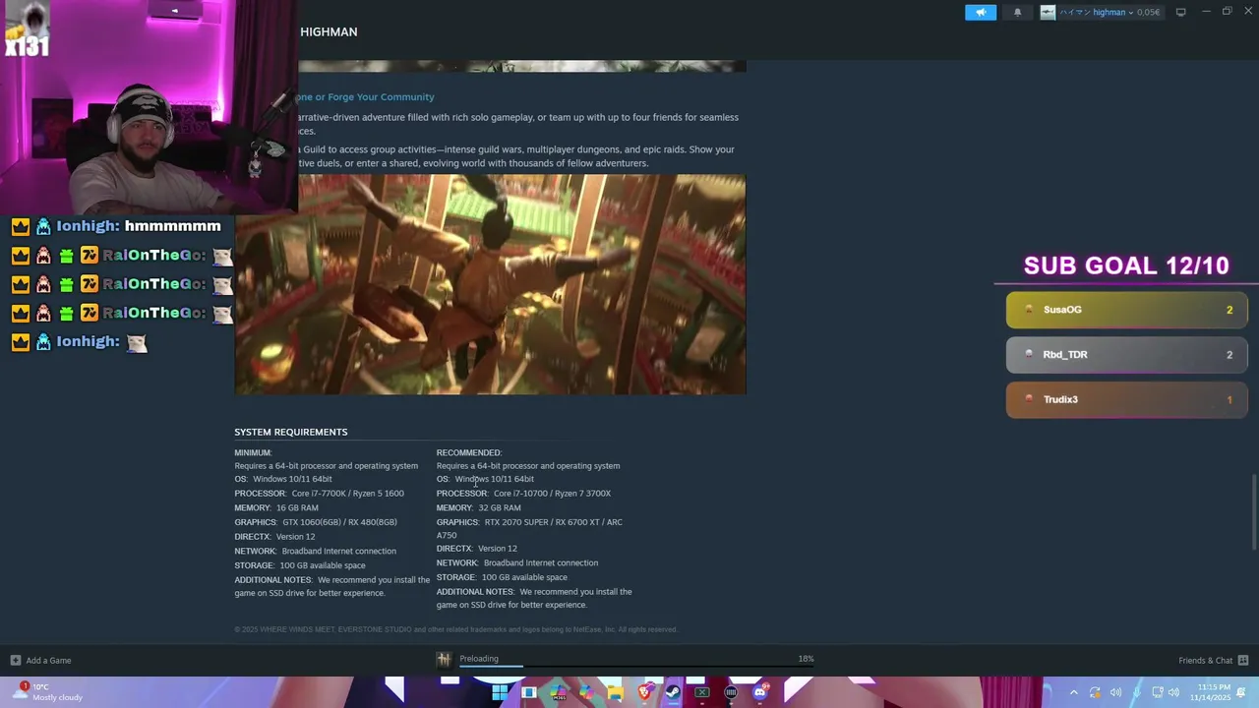Viewport: 1259px width, 708px height.
Task: Open the Preloading downloads status
Action: [x=479, y=658]
